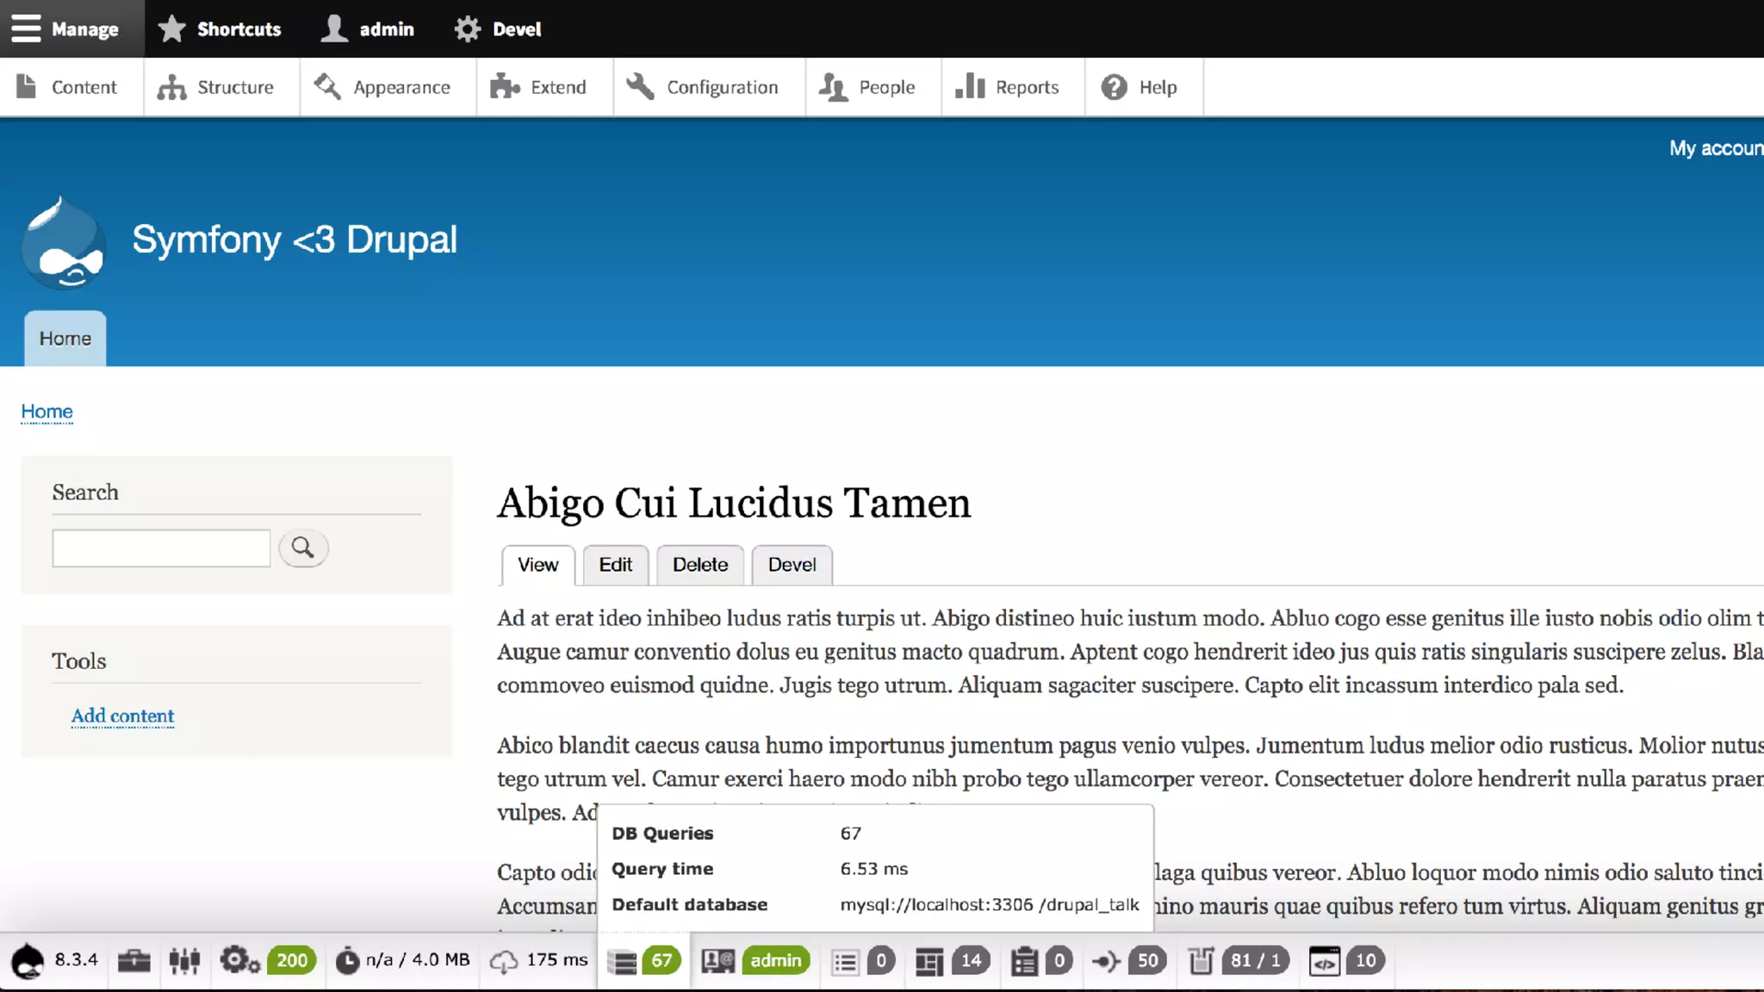The image size is (1764, 992).
Task: Open the Shortcuts toolbar tray
Action: click(x=220, y=28)
